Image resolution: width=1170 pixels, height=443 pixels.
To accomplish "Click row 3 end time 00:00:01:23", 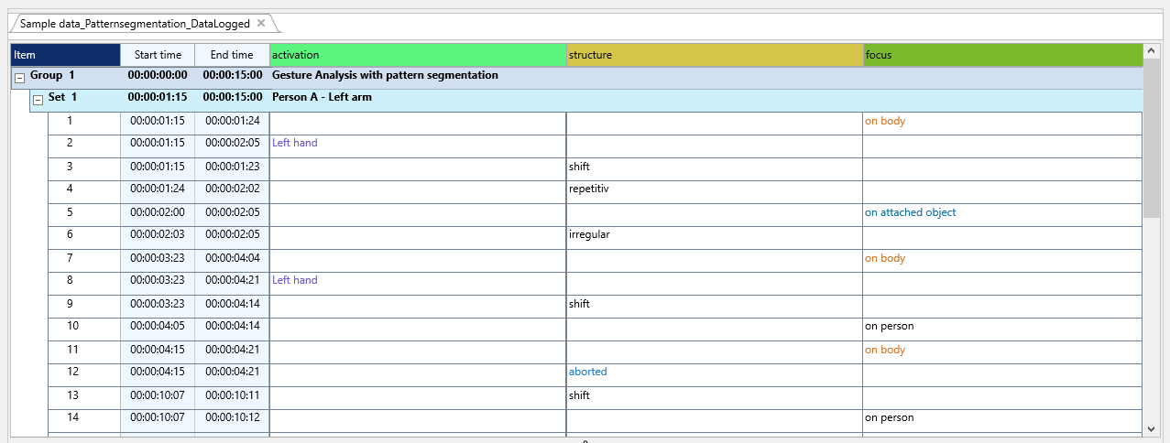I will [233, 167].
